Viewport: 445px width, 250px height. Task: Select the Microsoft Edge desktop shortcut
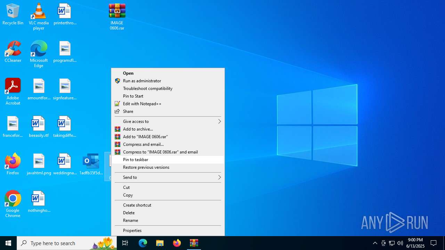(x=39, y=54)
